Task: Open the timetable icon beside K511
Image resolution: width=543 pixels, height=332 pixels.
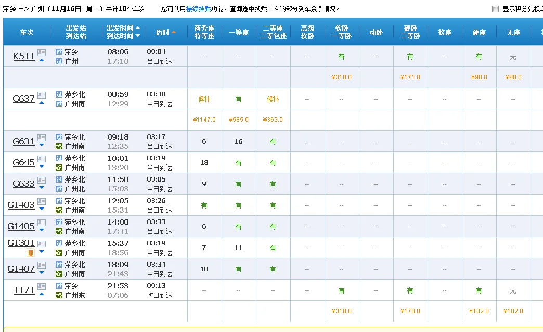Action: (42, 53)
